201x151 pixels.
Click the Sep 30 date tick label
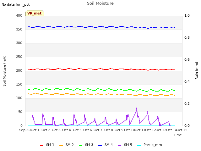click(x=25, y=130)
